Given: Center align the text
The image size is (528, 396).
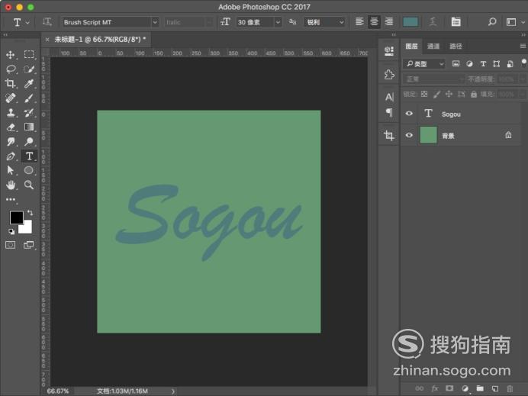Looking at the screenshot, I should (374, 22).
